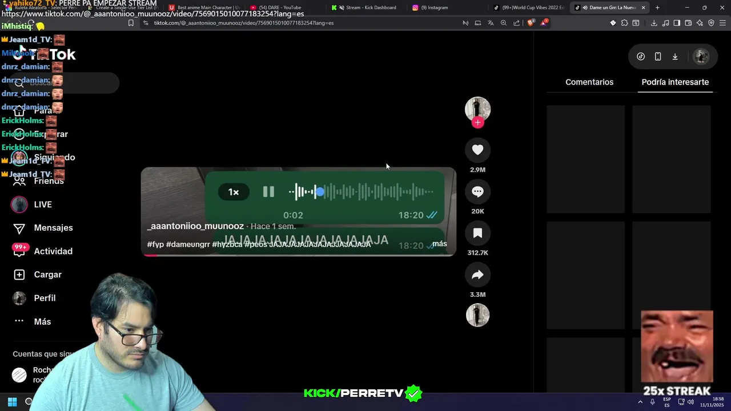Bookmark this page in the address bar

pyautogui.click(x=131, y=23)
